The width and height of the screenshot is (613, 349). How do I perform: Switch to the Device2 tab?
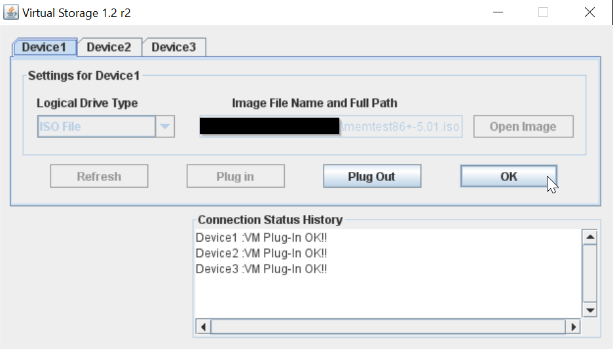[x=109, y=47]
